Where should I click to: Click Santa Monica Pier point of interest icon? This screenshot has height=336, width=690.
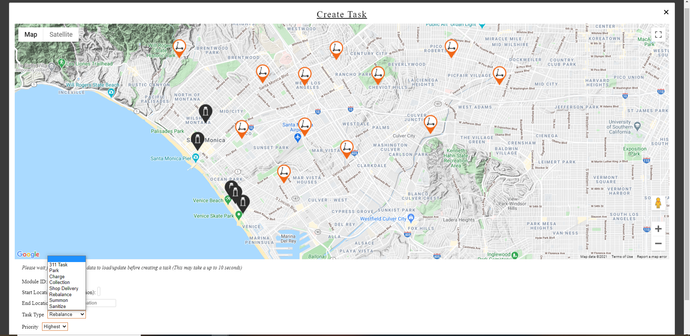[x=195, y=157]
